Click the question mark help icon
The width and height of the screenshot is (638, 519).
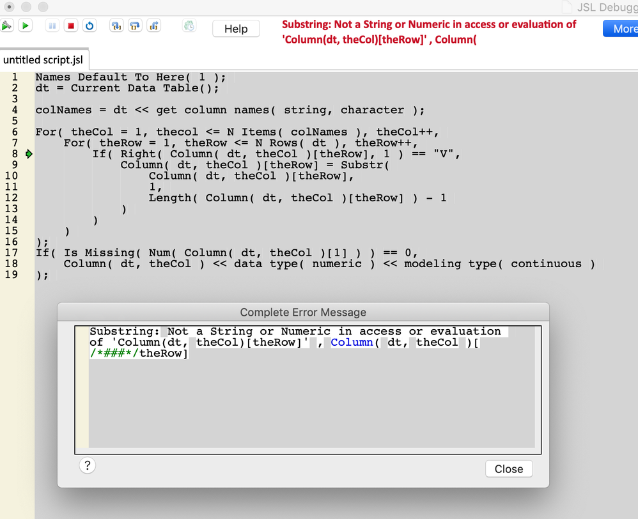88,465
